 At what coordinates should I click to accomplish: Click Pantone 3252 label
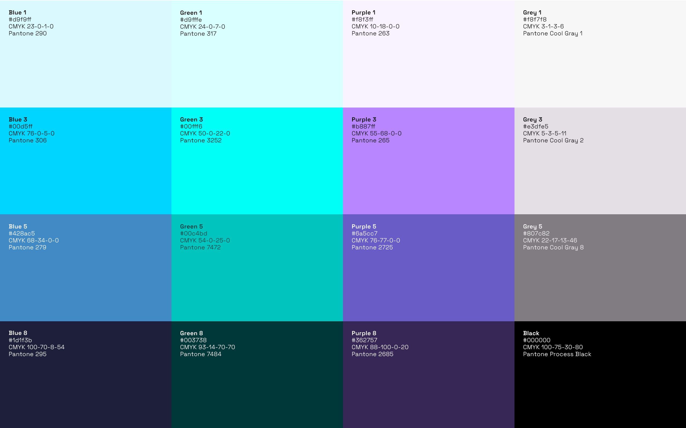click(201, 140)
